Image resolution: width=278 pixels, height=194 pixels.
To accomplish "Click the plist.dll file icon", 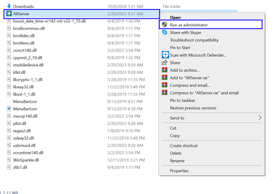I will (9, 123).
